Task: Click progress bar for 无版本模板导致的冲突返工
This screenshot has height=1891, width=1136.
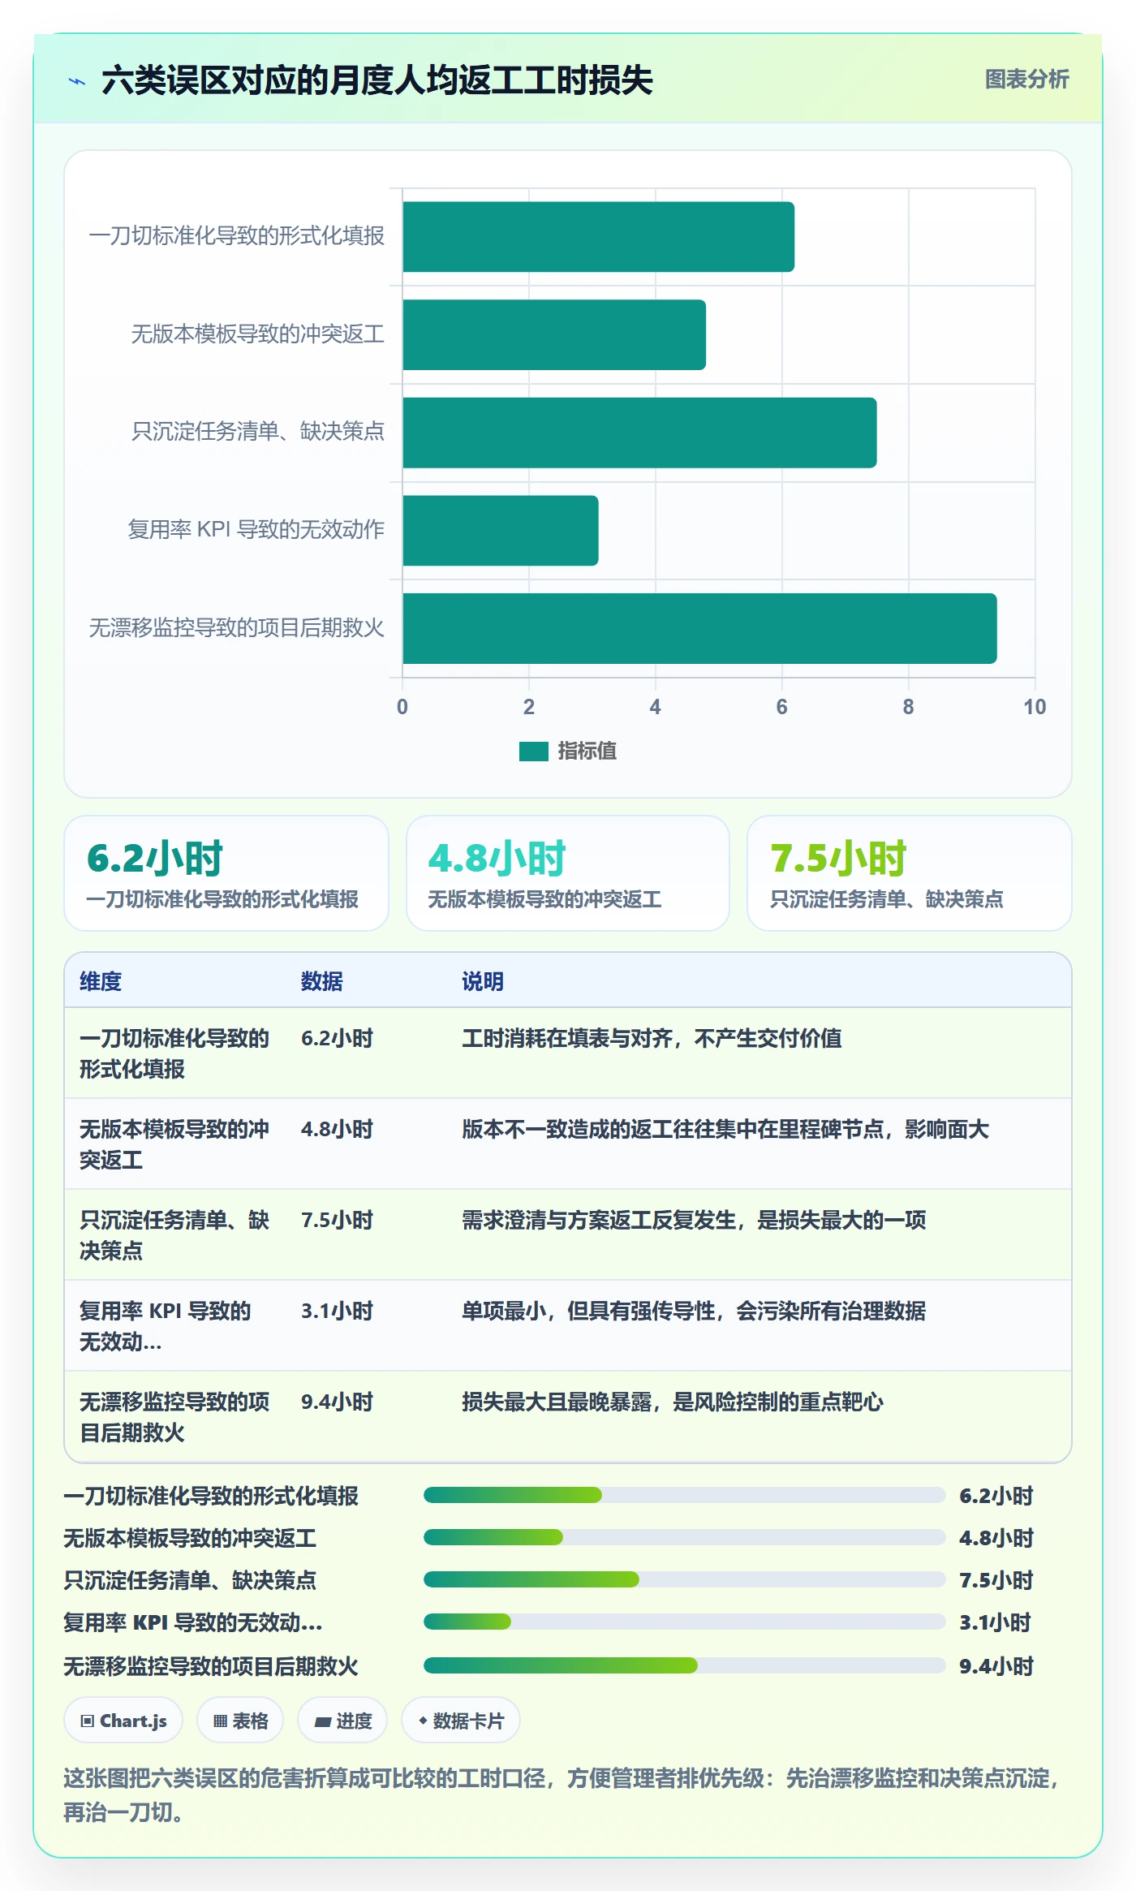Action: point(684,1537)
